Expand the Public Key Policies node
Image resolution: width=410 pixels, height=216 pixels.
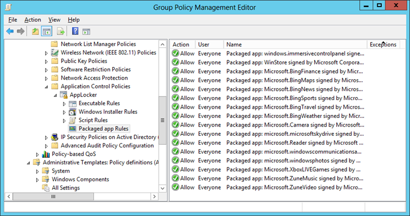(x=47, y=61)
